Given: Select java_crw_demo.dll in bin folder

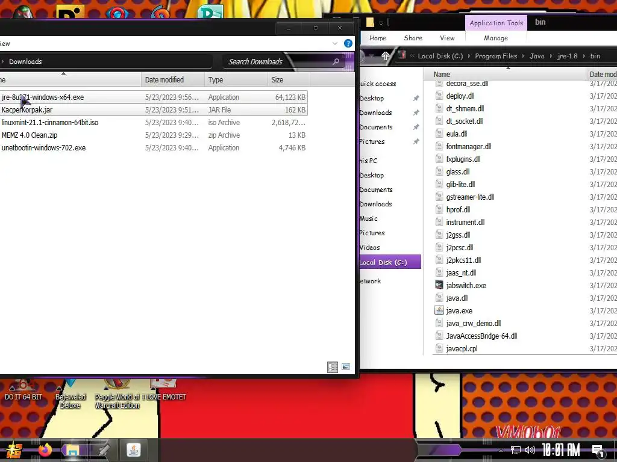Looking at the screenshot, I should tap(474, 323).
